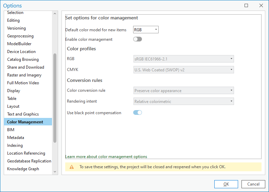Click the yellow warning icon

(72, 167)
